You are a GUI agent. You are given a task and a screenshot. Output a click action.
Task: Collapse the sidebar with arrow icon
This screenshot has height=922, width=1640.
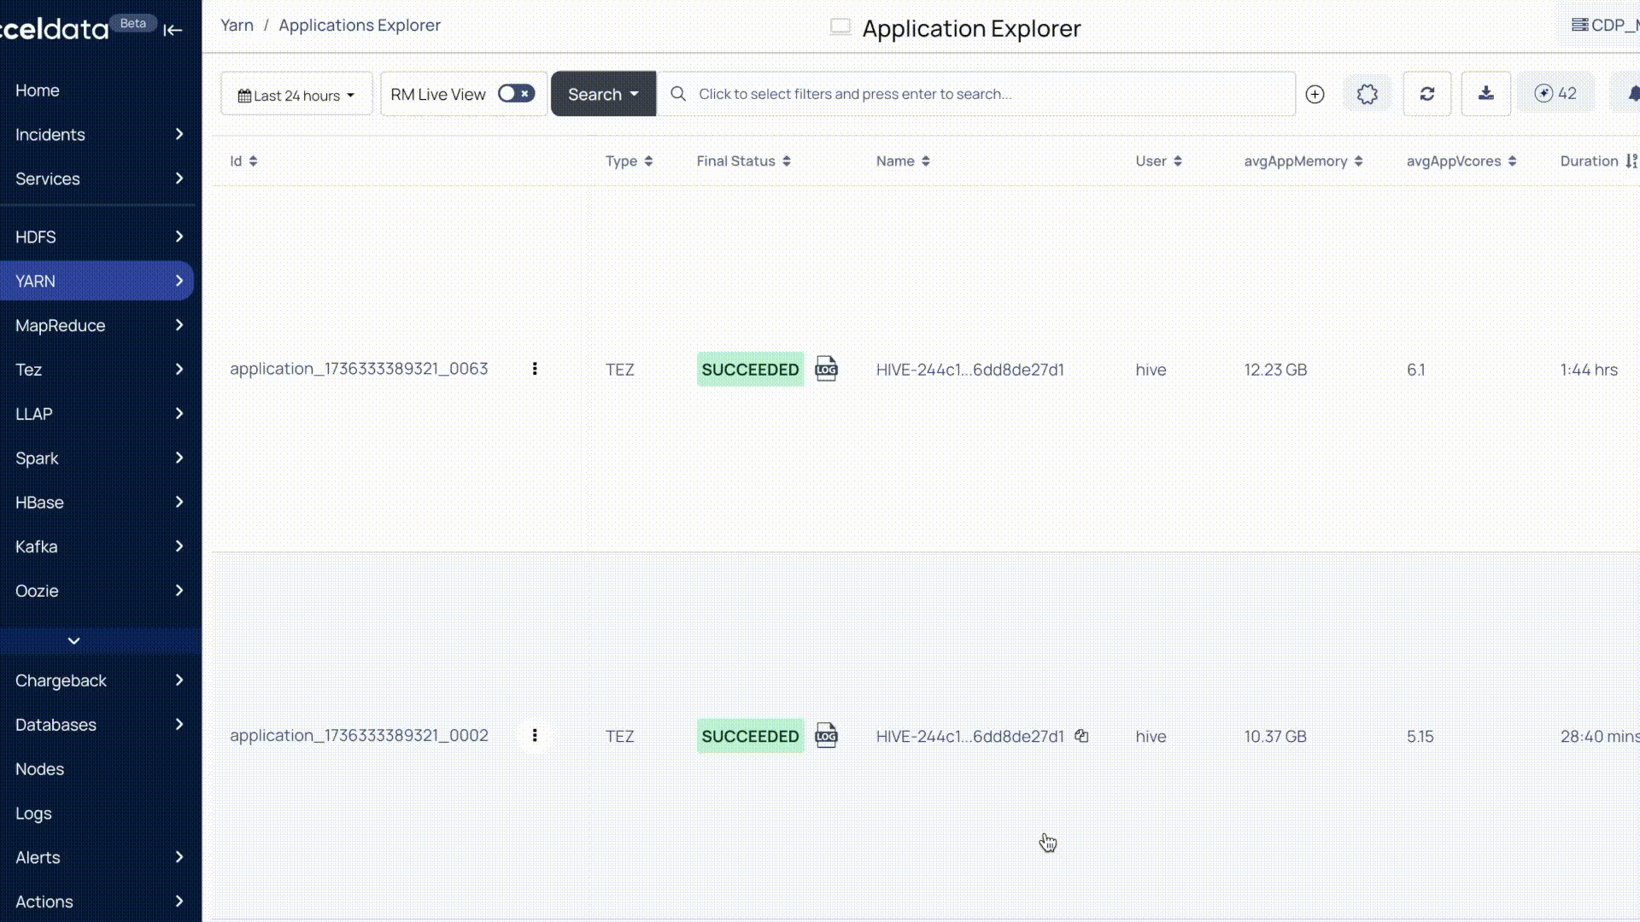(173, 30)
